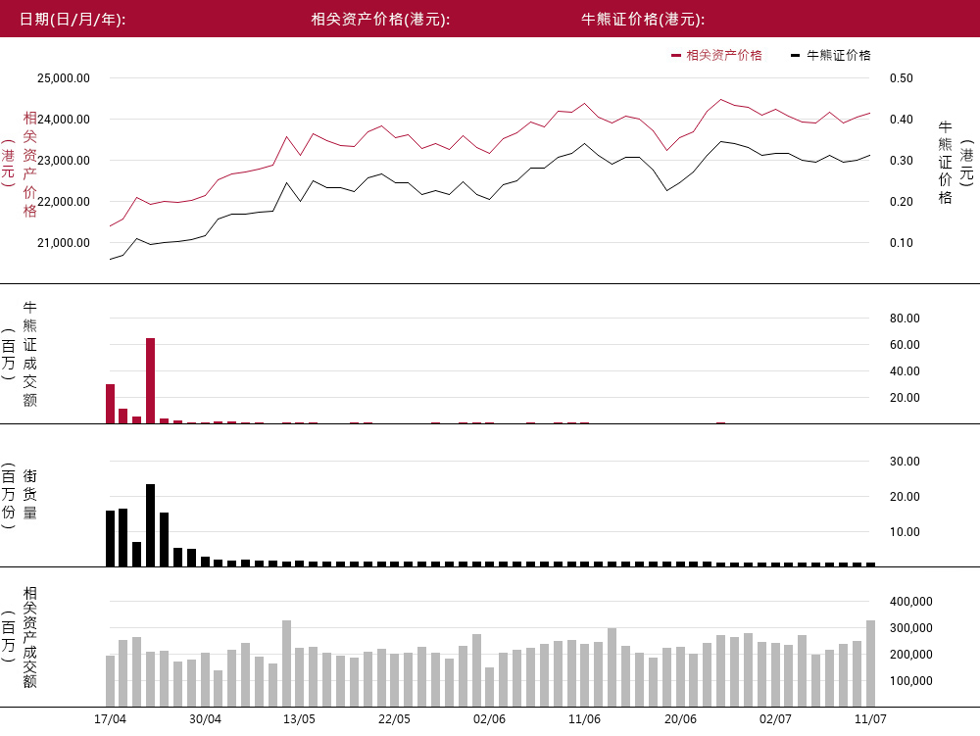Viewport: 980px width, 736px height.
Task: Click the 80.00 turnover axis value
Action: (x=905, y=318)
